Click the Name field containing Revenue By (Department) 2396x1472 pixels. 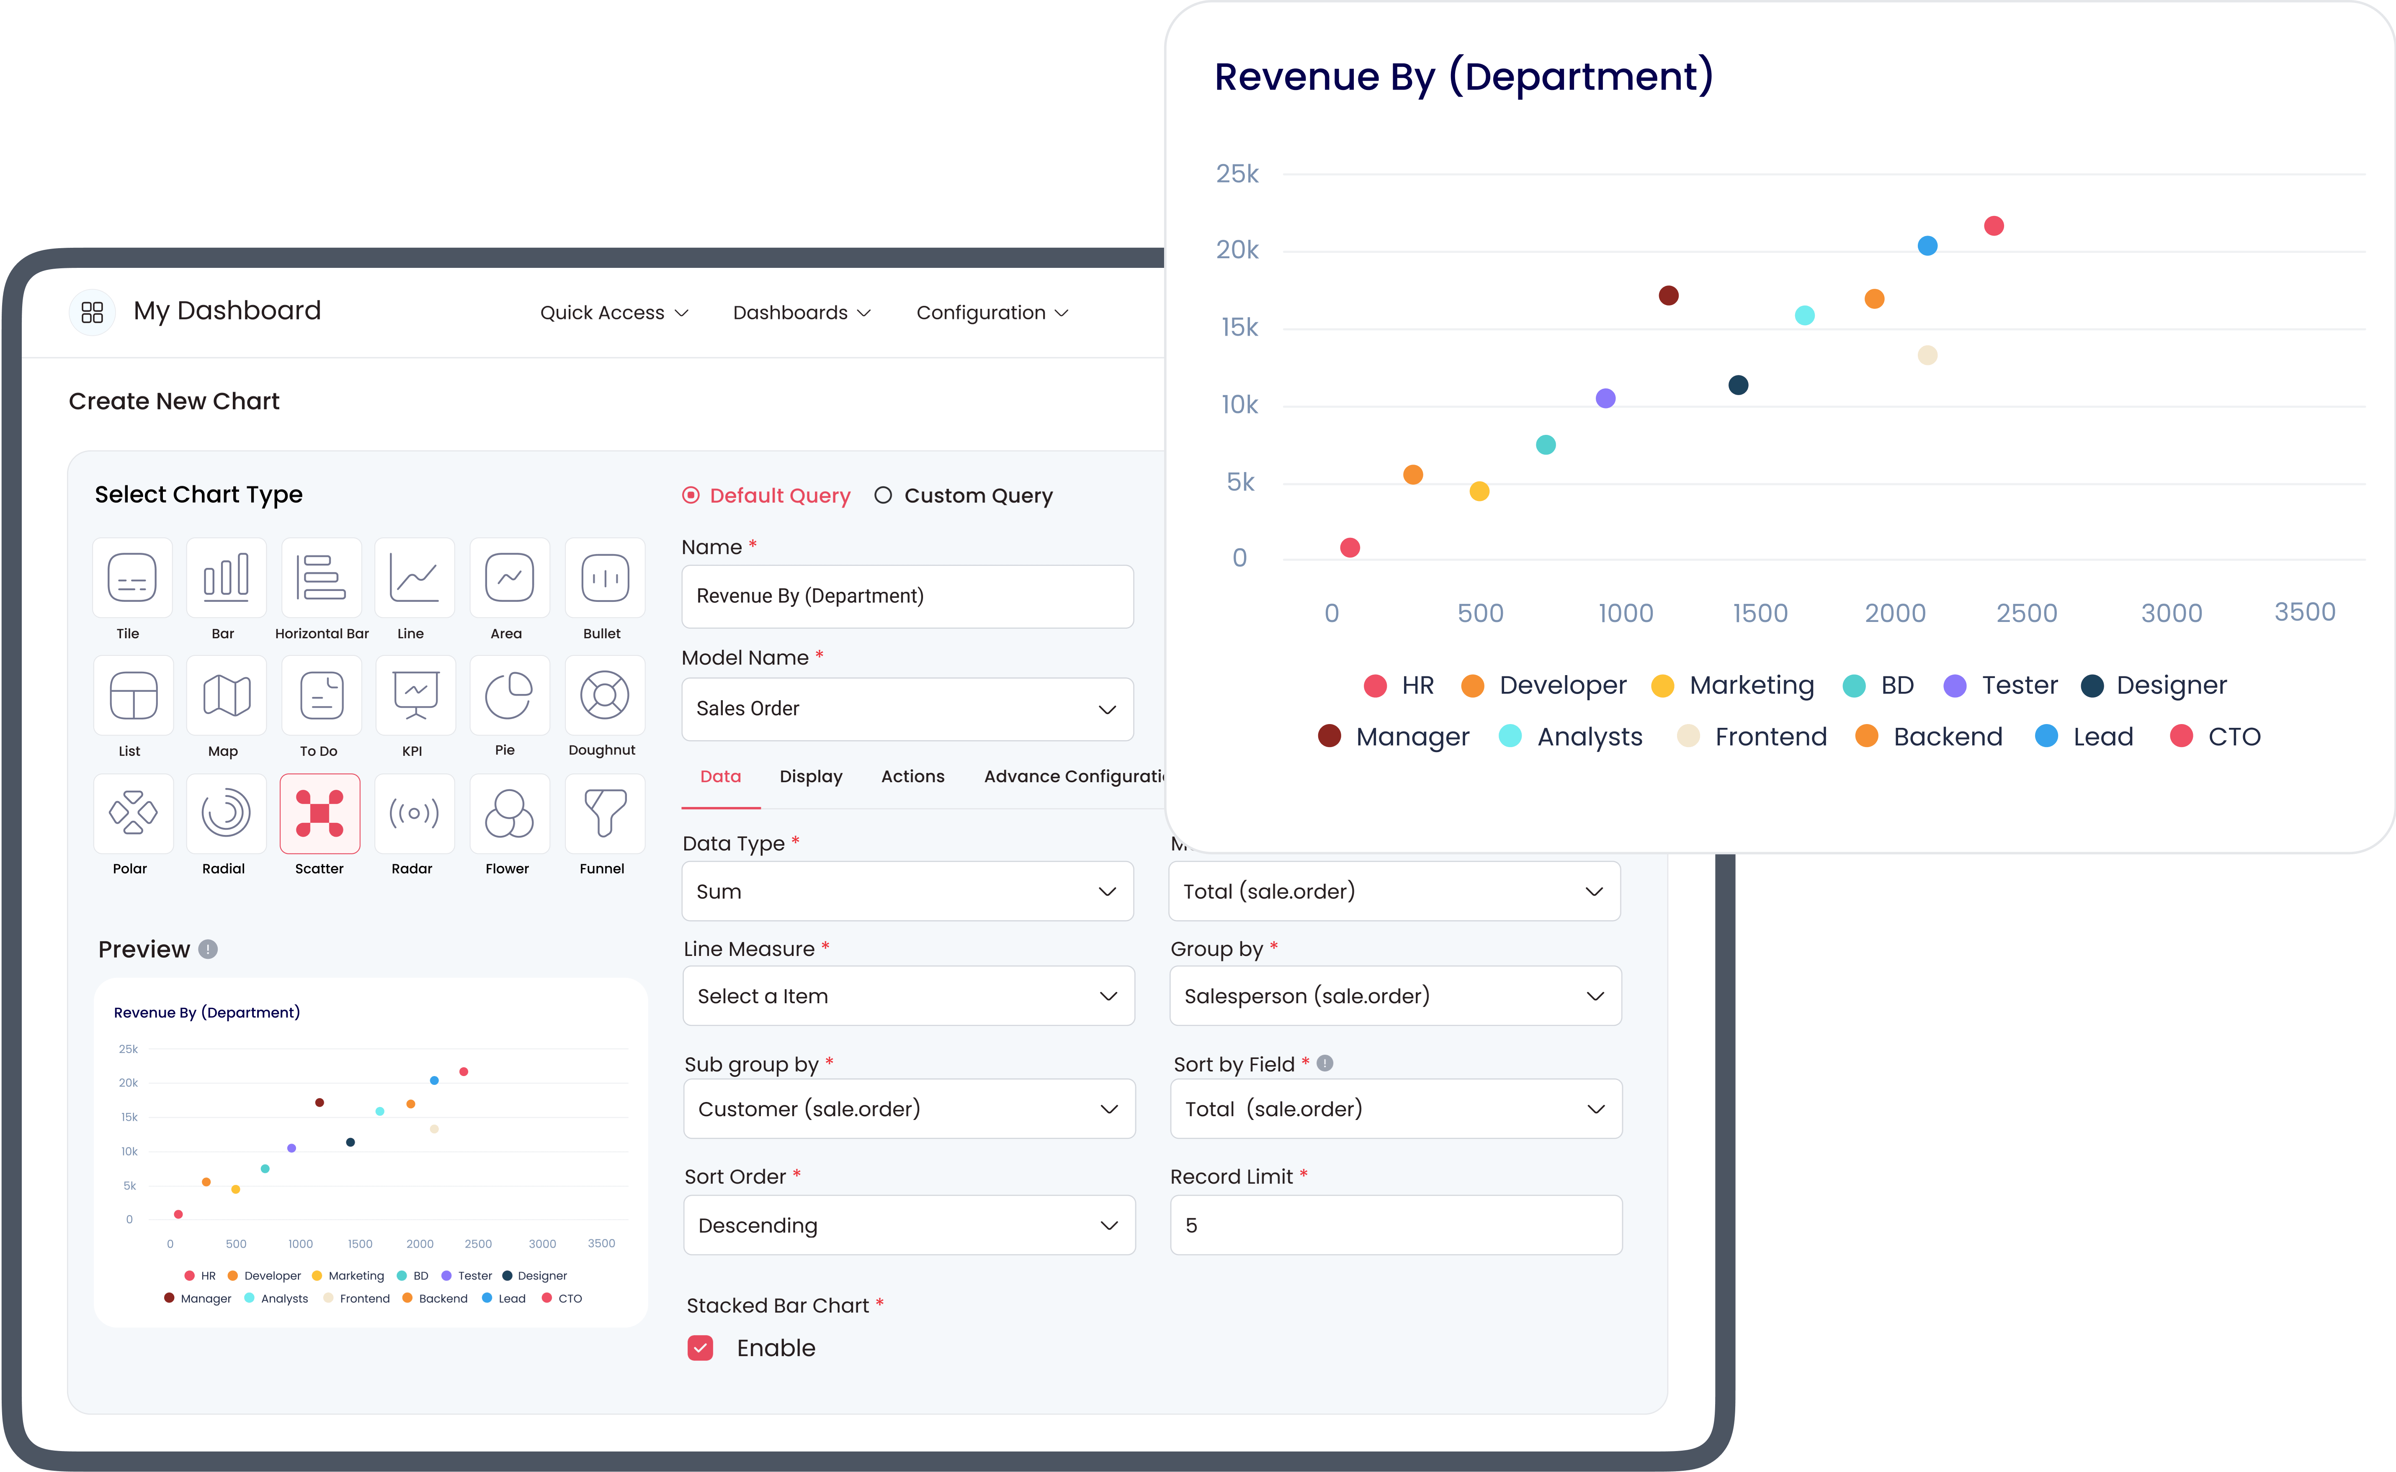coord(907,596)
